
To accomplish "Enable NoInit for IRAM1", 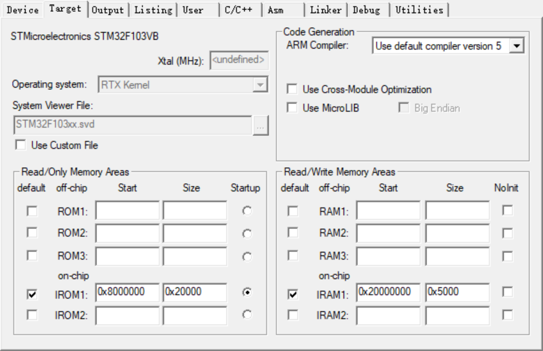I will point(508,292).
